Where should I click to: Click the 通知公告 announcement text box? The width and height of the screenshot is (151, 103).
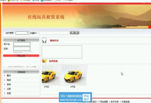(x=62, y=52)
